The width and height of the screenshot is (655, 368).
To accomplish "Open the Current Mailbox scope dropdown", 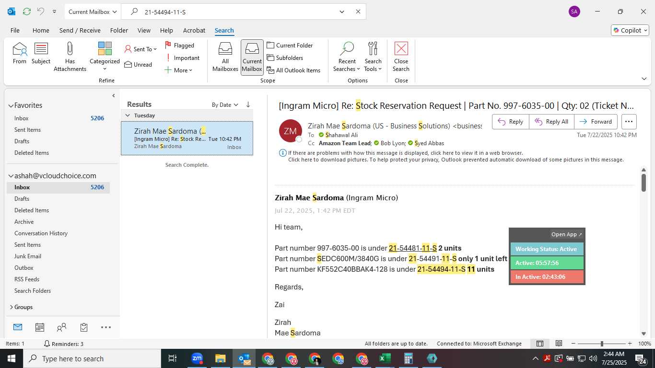I will pyautogui.click(x=93, y=11).
